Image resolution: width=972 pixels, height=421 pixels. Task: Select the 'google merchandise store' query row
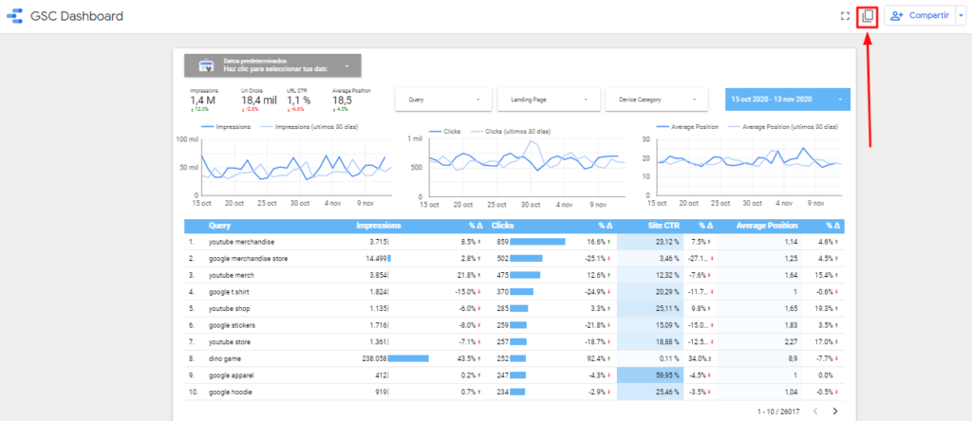[514, 259]
